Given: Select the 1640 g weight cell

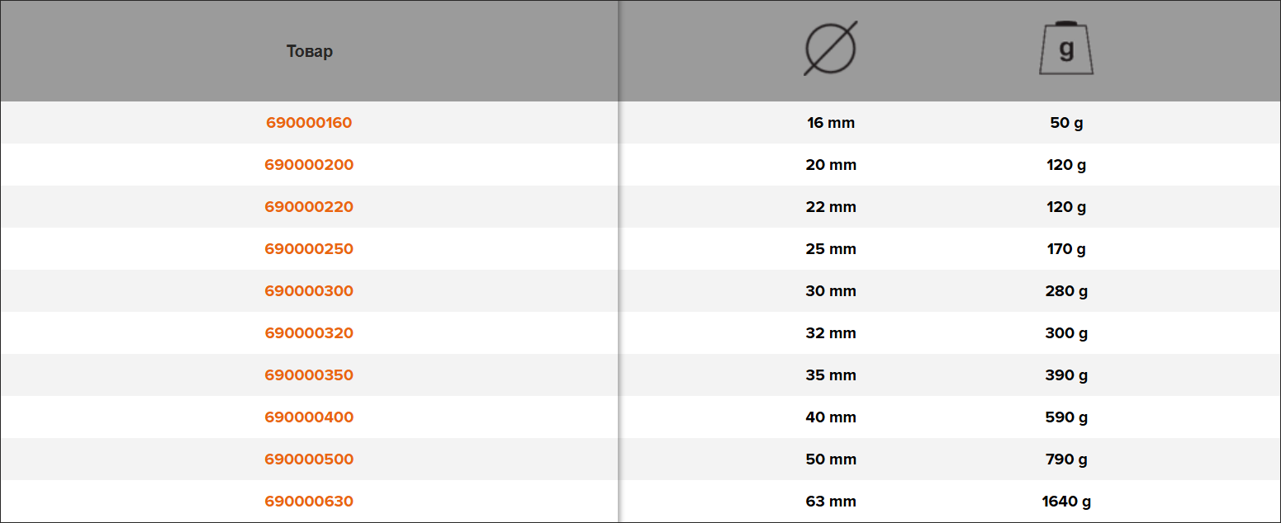Looking at the screenshot, I should pos(1066,502).
